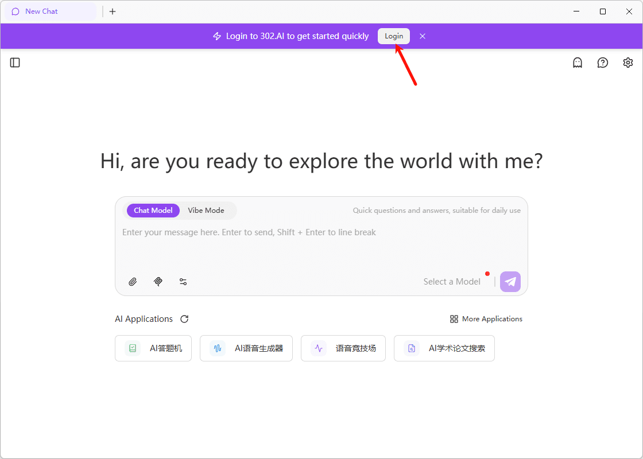Launch the AI学术论文搜索 app
The width and height of the screenshot is (643, 459).
[444, 348]
